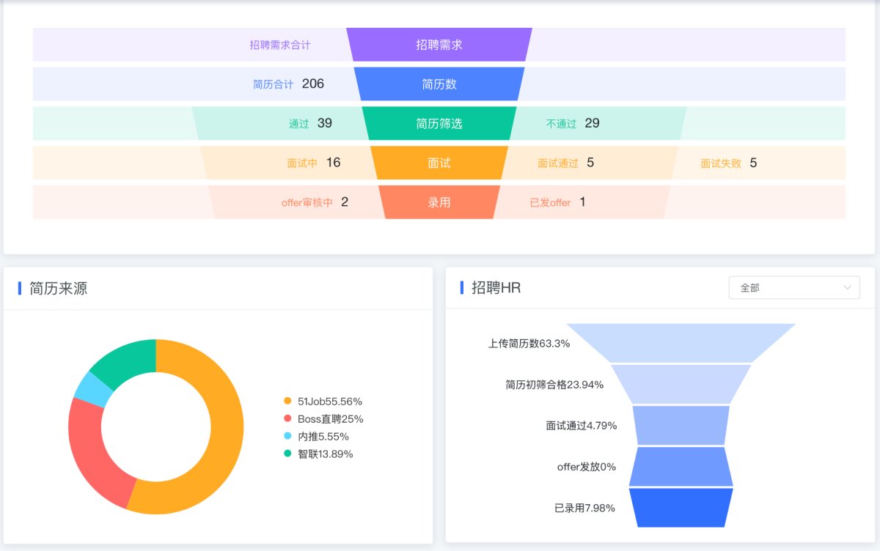Click the orange 面试 funnel block

tap(439, 163)
